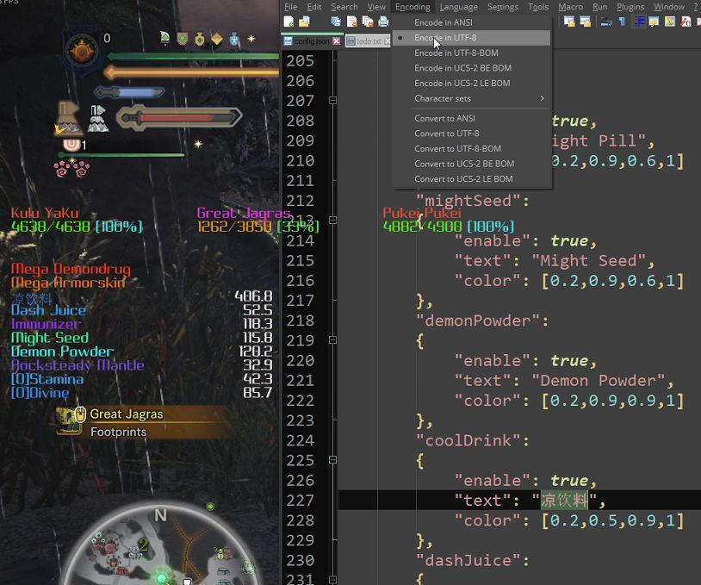Open the Window menu

pyautogui.click(x=669, y=7)
